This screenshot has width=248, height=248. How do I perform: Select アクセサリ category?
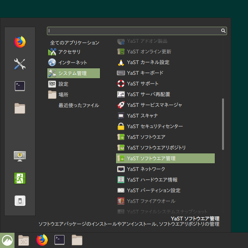(x=74, y=52)
